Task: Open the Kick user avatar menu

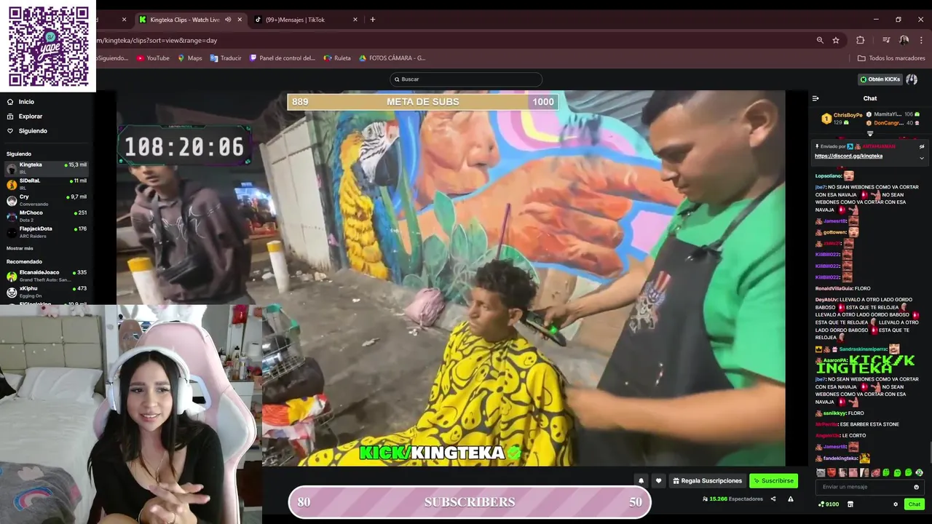Action: pyautogui.click(x=912, y=79)
